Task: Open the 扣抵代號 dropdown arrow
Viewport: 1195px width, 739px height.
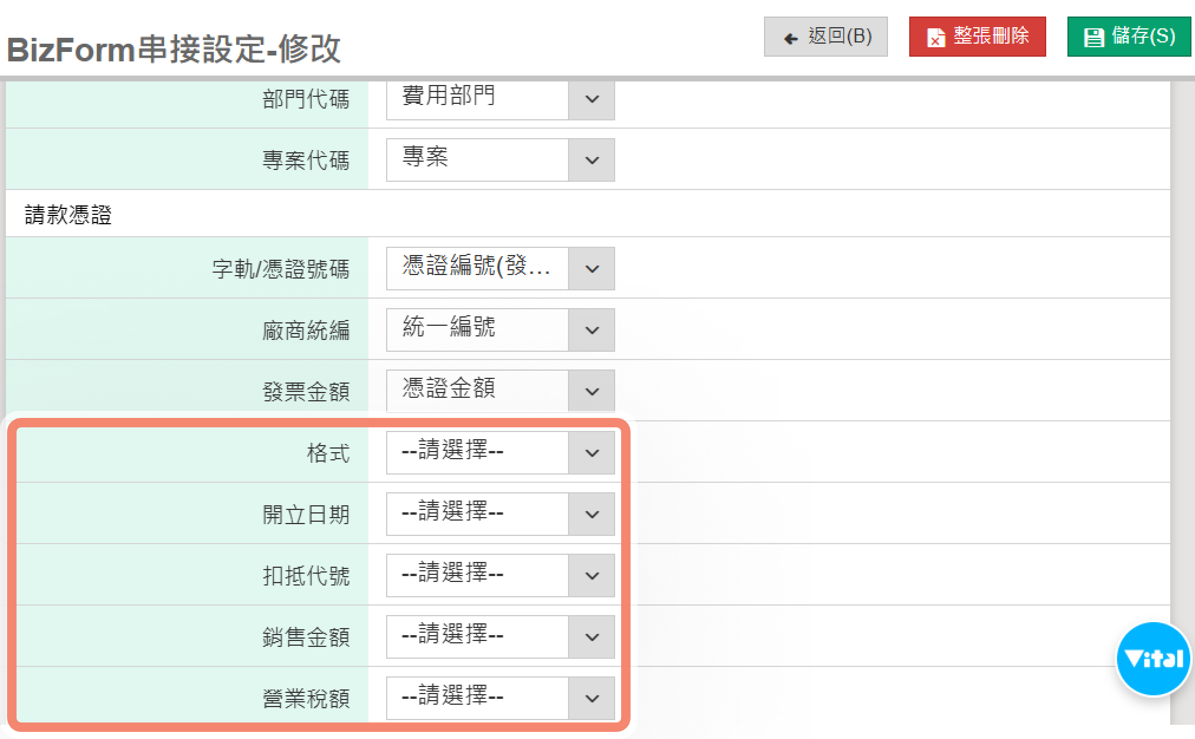Action: coord(592,575)
